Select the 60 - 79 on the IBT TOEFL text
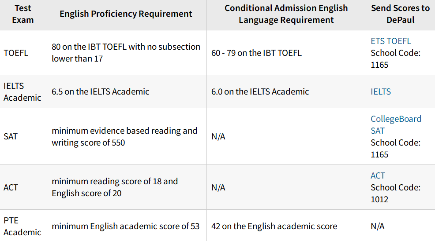435x241 pixels. (x=256, y=53)
